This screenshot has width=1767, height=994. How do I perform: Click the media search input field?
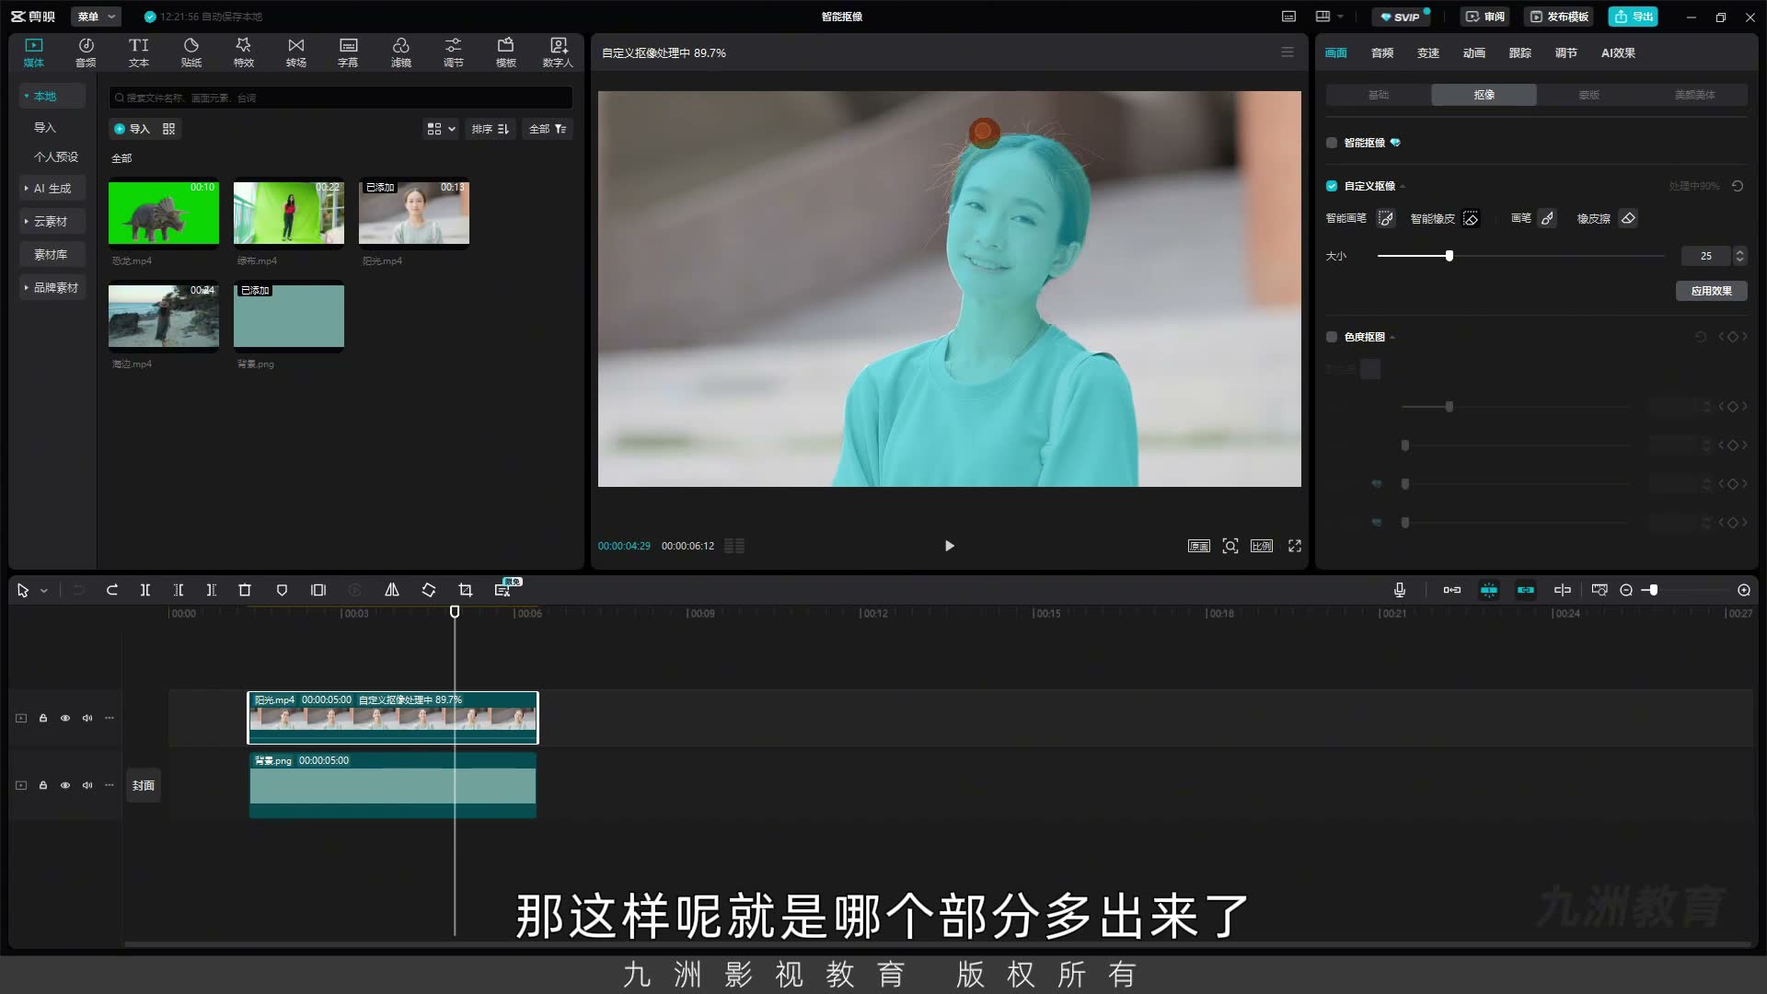pos(341,98)
